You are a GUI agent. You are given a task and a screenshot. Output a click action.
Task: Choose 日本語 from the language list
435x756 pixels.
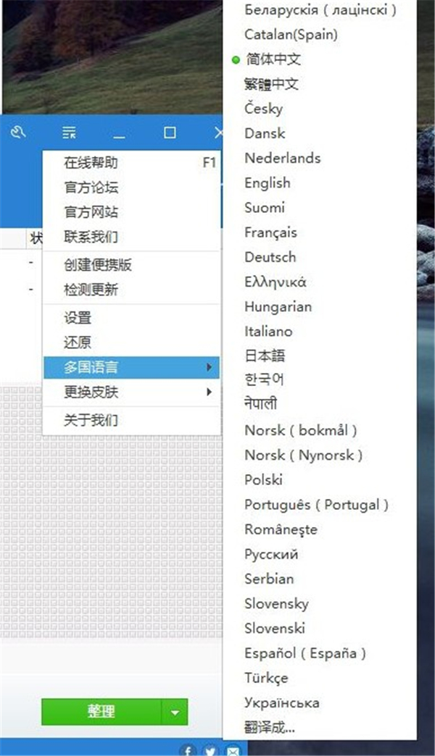[265, 355]
